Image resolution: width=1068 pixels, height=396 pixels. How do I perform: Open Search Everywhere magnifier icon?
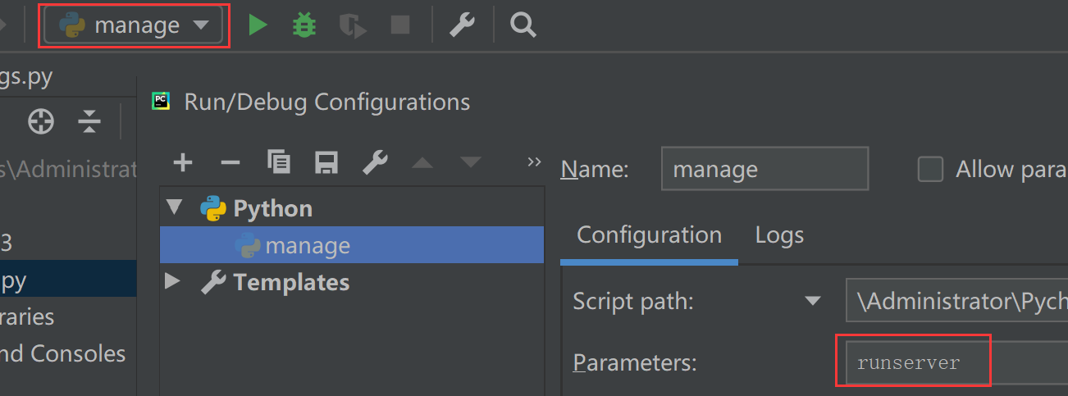tap(523, 25)
